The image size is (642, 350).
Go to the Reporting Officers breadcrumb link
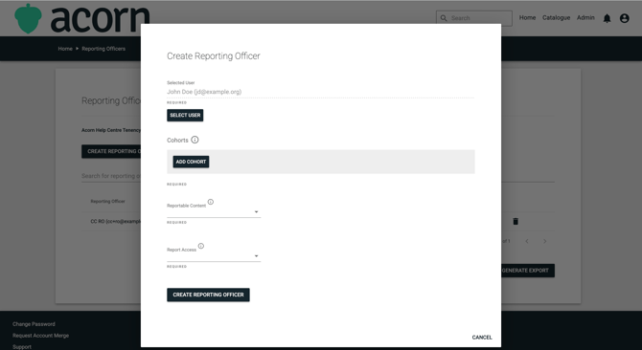pyautogui.click(x=103, y=49)
